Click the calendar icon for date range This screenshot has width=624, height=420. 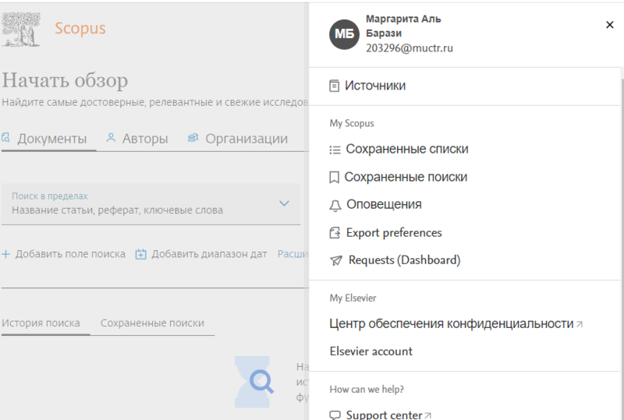(140, 254)
